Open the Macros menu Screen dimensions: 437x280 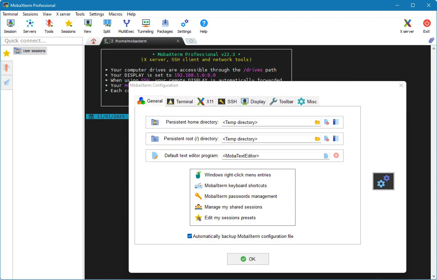116,14
